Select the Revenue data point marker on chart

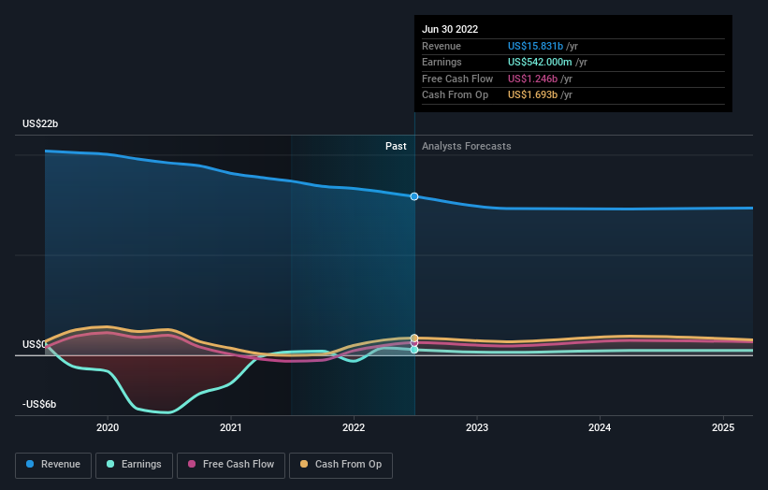414,196
